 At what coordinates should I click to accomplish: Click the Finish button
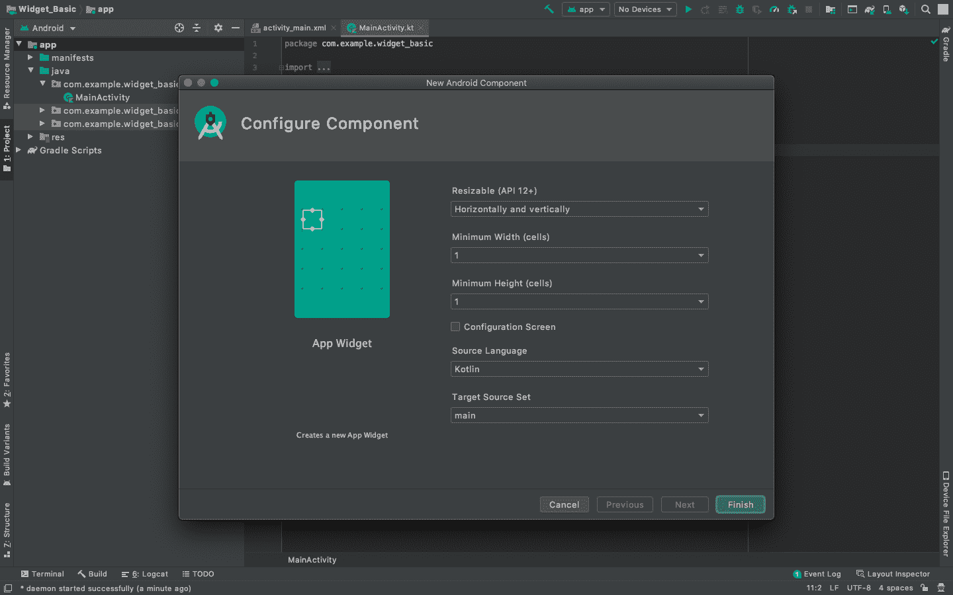(x=740, y=504)
